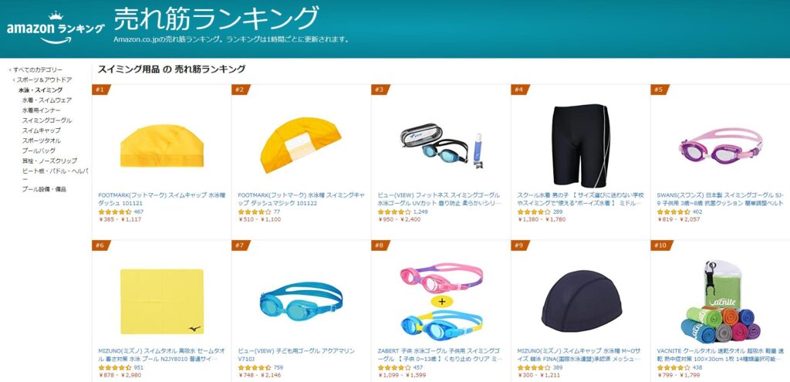The width and height of the screenshot is (790, 382).
Task: Open the 耳栓・ノーズクリップ category
Action: [49, 161]
